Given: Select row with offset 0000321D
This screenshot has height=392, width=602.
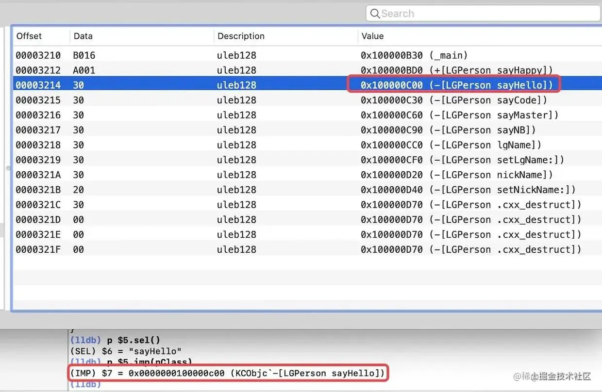Looking at the screenshot, I should tap(307, 220).
